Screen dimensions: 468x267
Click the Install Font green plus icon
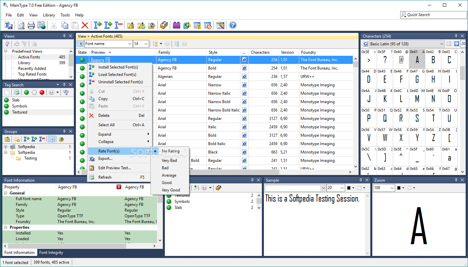(98, 25)
